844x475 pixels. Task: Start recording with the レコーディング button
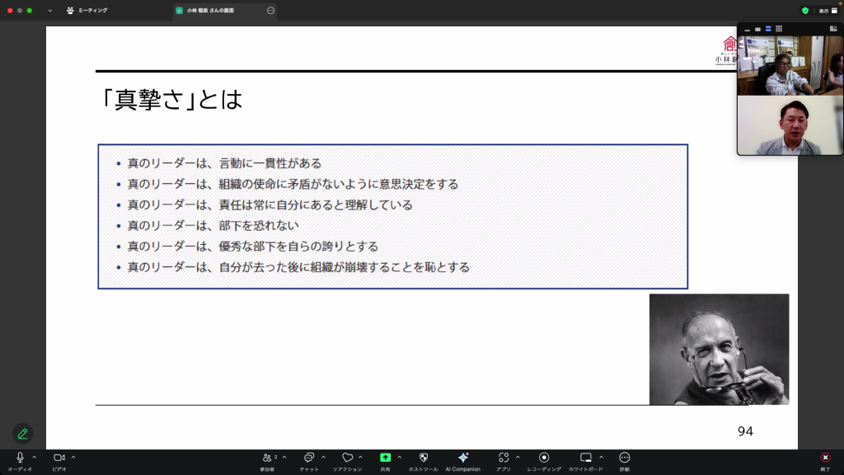pos(544,458)
